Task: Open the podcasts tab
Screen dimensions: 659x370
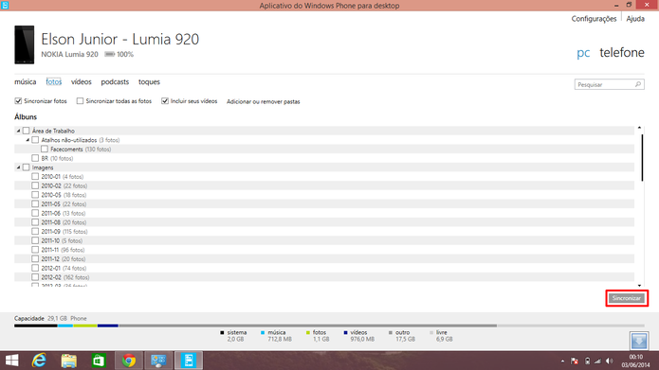Action: click(x=115, y=81)
